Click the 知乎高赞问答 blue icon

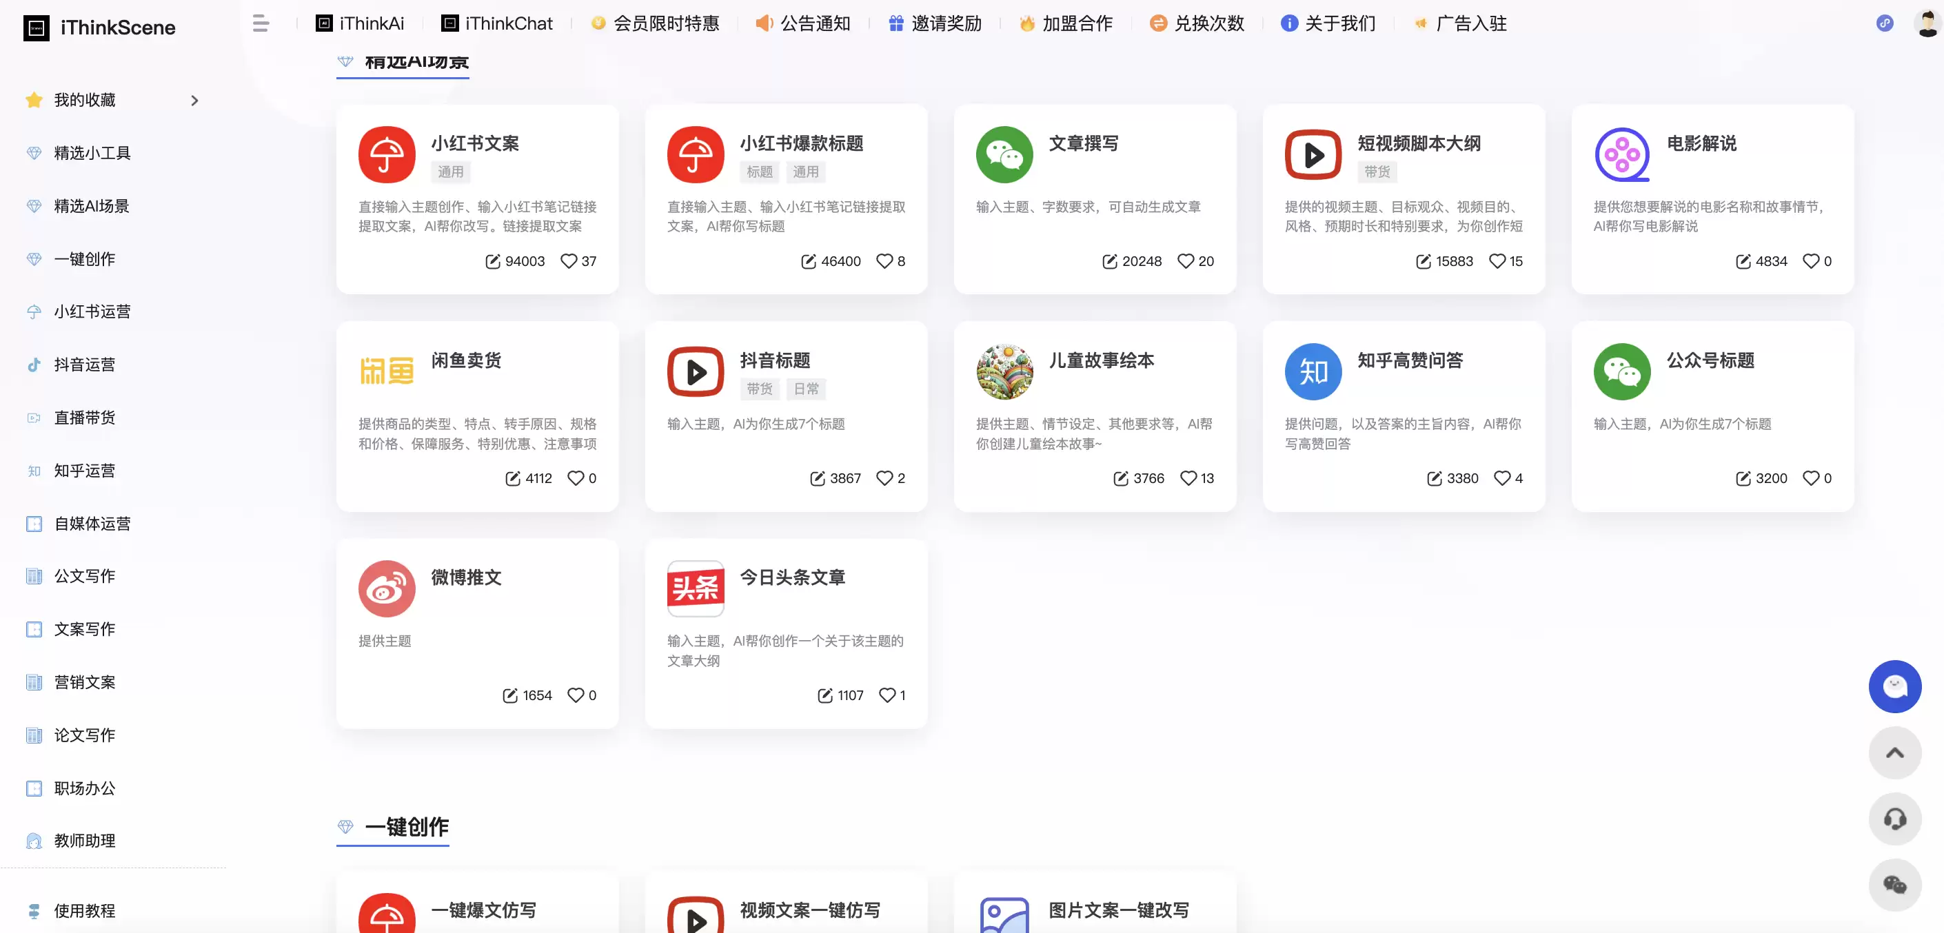(x=1313, y=371)
